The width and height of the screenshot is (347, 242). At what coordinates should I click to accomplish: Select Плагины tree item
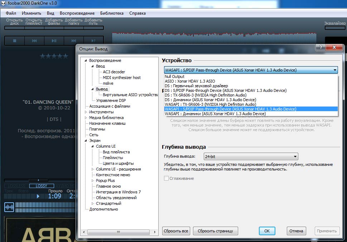[x=97, y=129]
